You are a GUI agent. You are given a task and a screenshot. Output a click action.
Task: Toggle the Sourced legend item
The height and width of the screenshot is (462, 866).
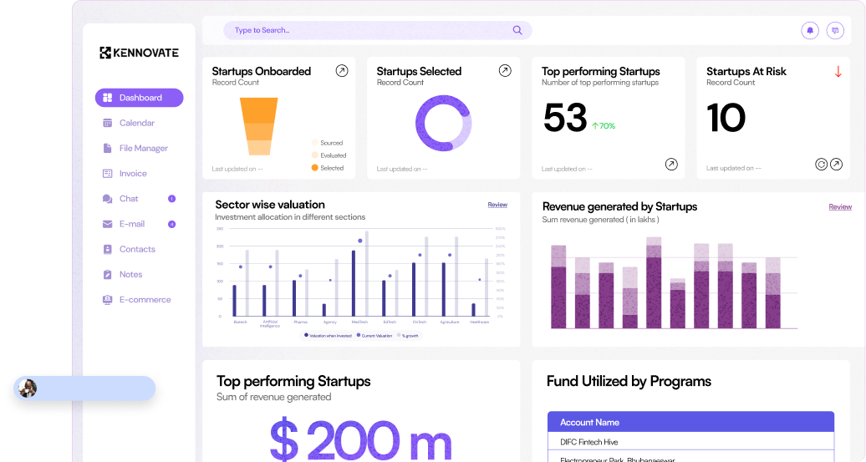[x=331, y=143]
